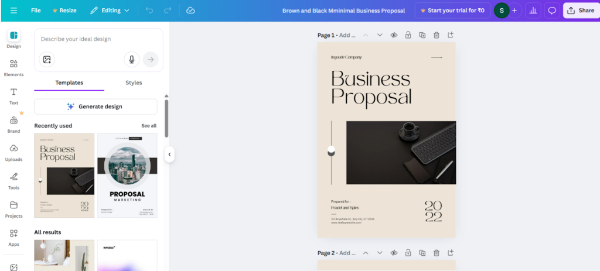Select the first All results template thumbnail
The height and width of the screenshot is (271, 600).
(64, 255)
